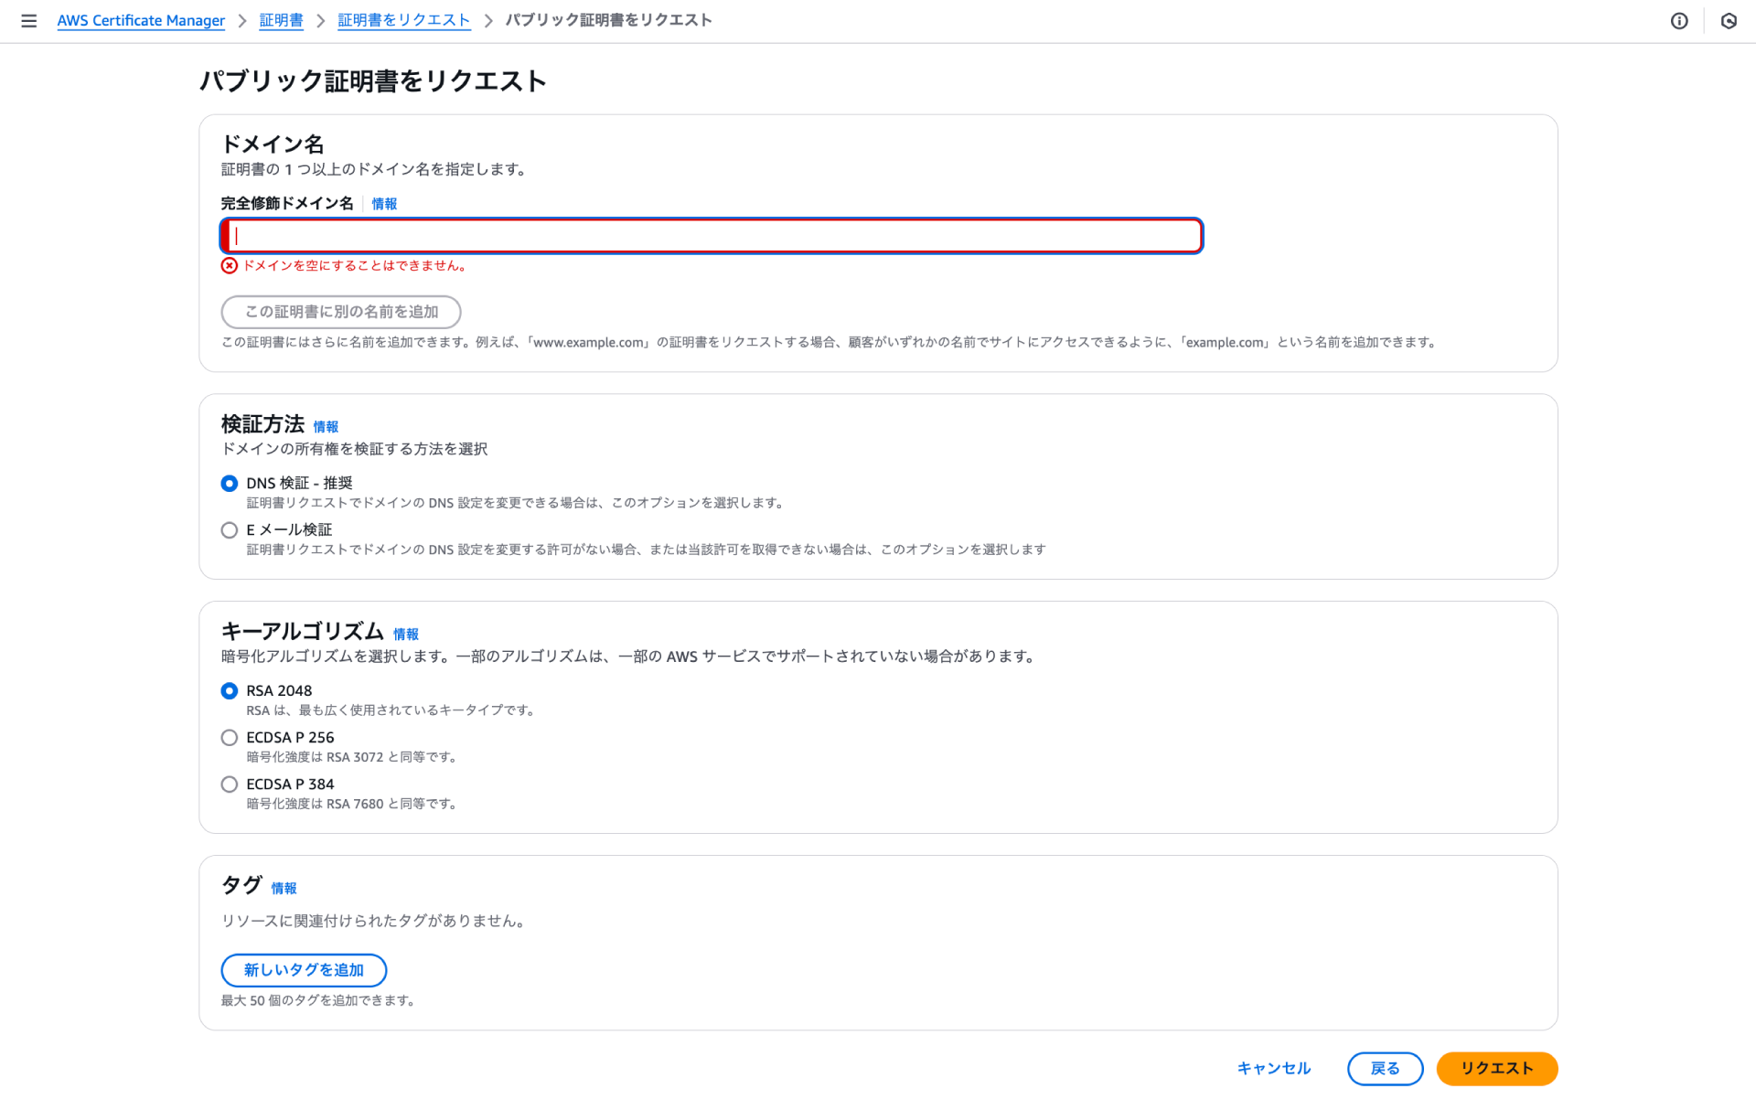Screen dimensions: 1756x1110
Task: Open the hamburger navigation menu
Action: pyautogui.click(x=28, y=20)
